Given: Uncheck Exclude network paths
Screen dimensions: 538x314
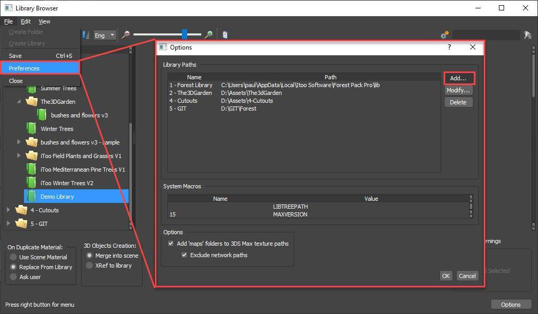Looking at the screenshot, I should coord(184,255).
